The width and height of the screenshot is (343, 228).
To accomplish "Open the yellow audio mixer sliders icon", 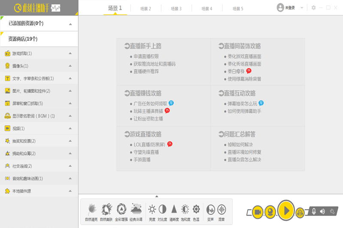I will click(x=301, y=211).
